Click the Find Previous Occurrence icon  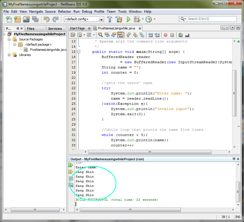107,35
